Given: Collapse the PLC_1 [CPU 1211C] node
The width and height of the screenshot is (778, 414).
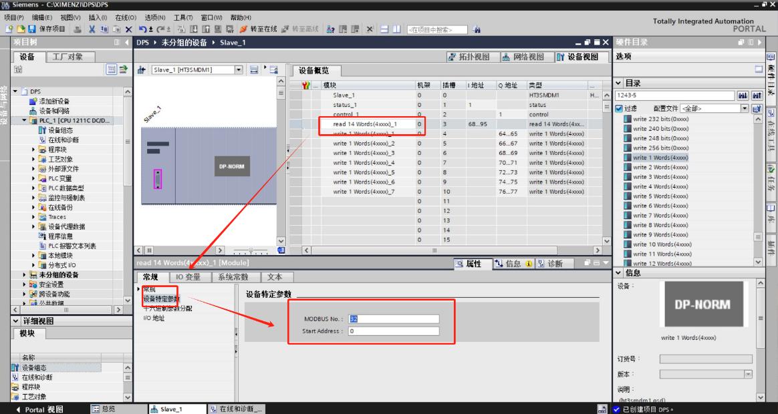Looking at the screenshot, I should click(24, 120).
